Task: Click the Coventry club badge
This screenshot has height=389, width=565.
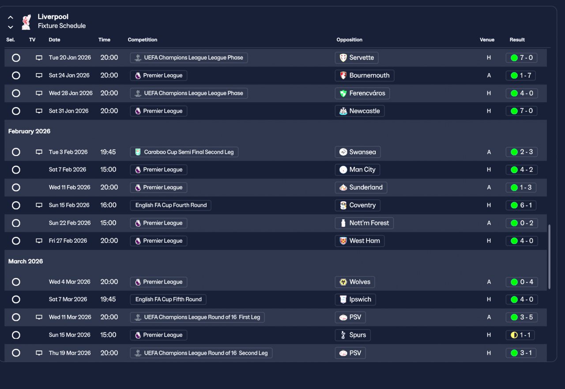Action: (343, 205)
